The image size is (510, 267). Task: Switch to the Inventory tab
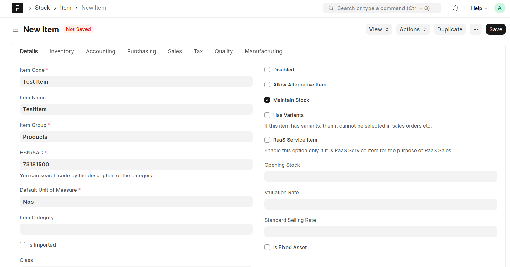[62, 51]
